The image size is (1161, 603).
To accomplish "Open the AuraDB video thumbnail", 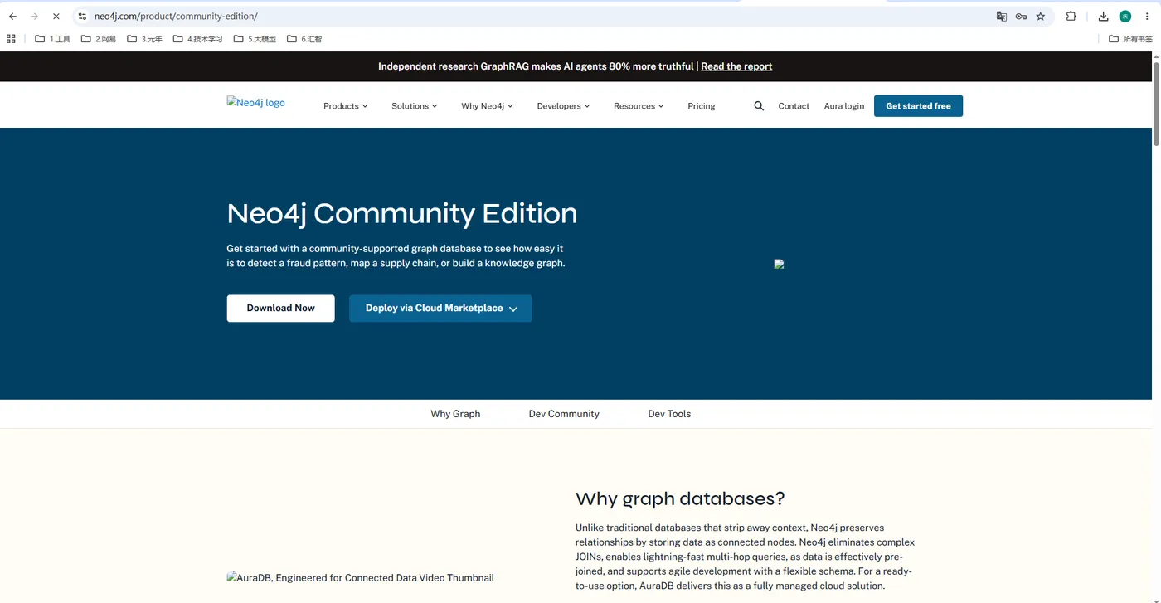I will pos(360,578).
